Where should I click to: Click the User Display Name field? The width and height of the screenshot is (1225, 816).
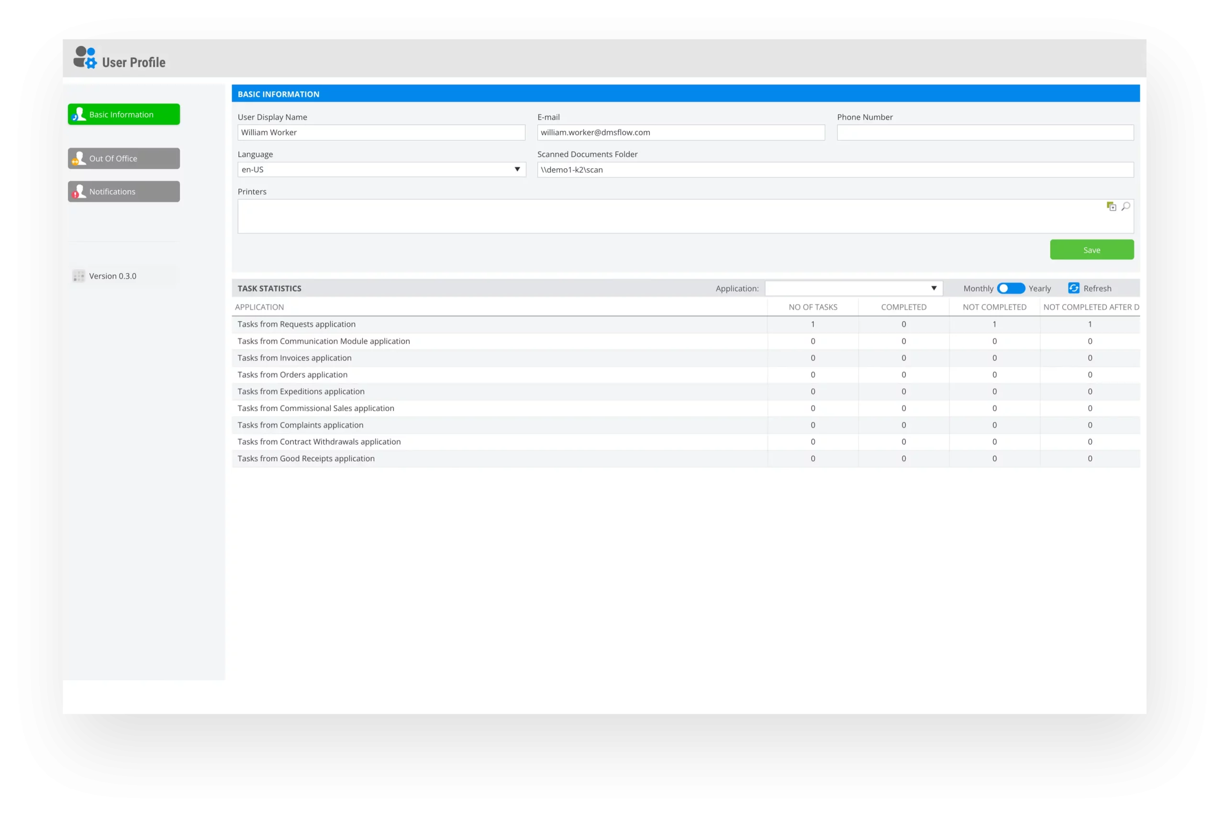(381, 133)
